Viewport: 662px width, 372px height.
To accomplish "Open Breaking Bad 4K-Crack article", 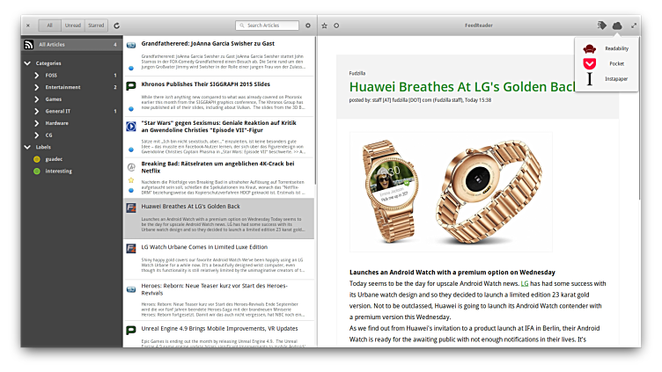I will pos(218,178).
